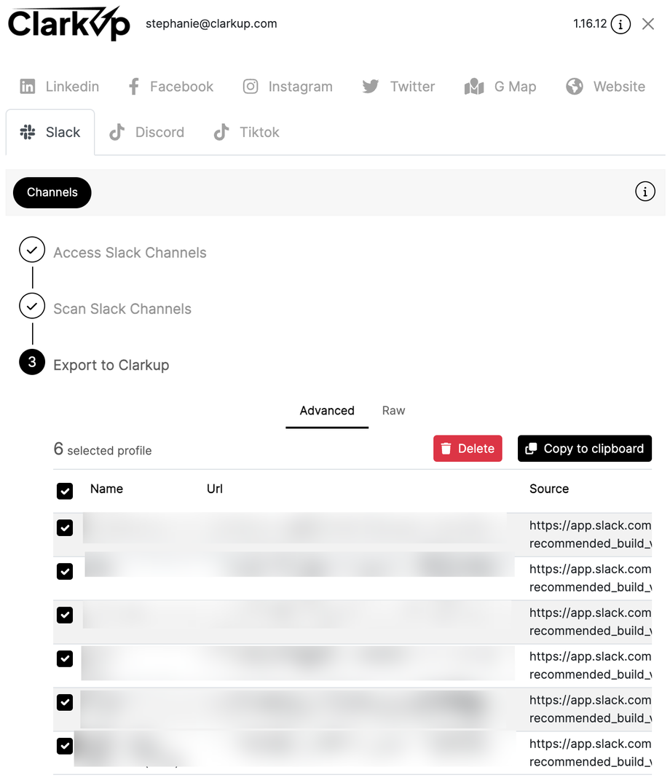The height and width of the screenshot is (783, 670).
Task: Click the G Map icon
Action: [474, 87]
